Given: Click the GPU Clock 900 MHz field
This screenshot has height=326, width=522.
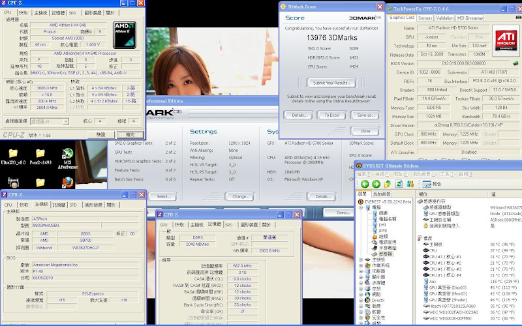Looking at the screenshot, I should coord(428,134).
